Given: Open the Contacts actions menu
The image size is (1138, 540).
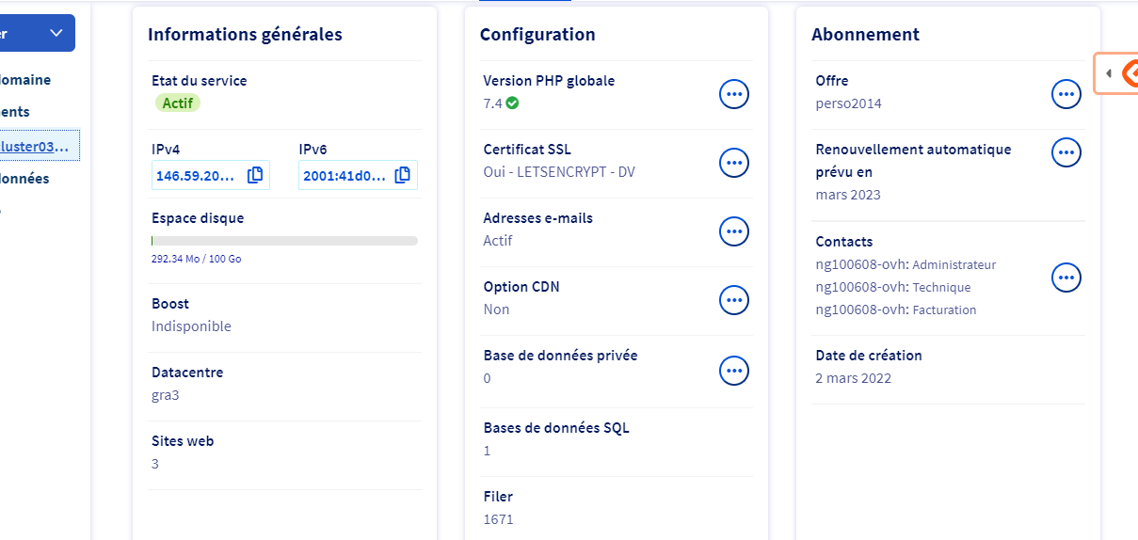Looking at the screenshot, I should click(1066, 278).
